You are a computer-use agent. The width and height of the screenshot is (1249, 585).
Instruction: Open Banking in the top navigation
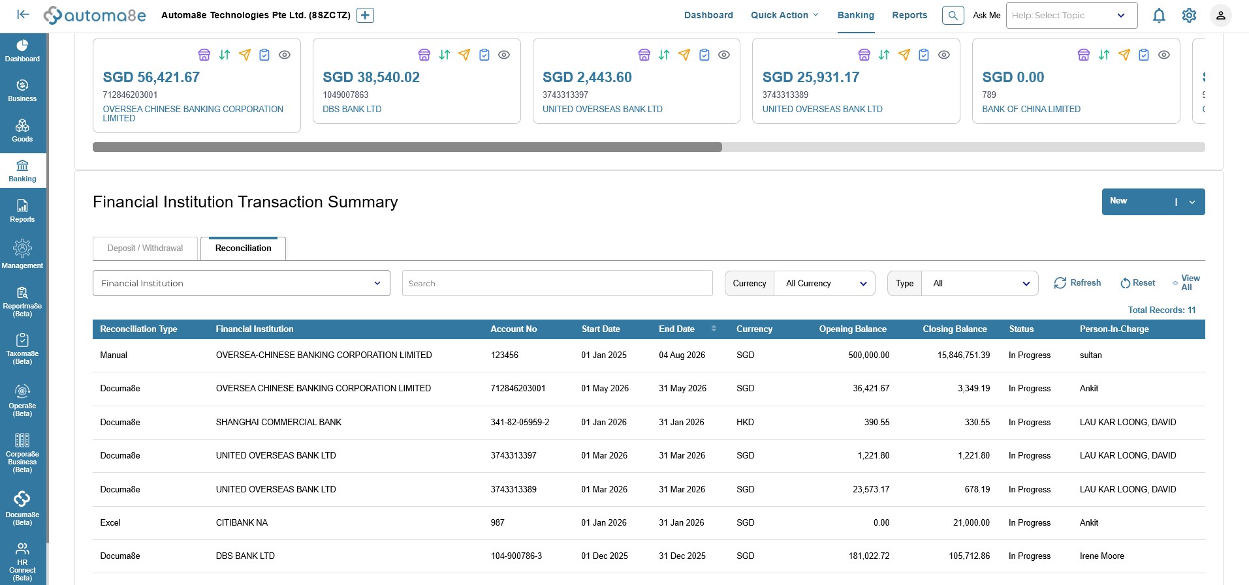click(856, 15)
